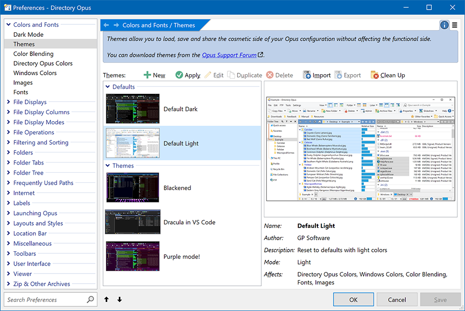Screen dimensions: 465x311
Task: Click the Cancel button
Action: tap(397, 299)
